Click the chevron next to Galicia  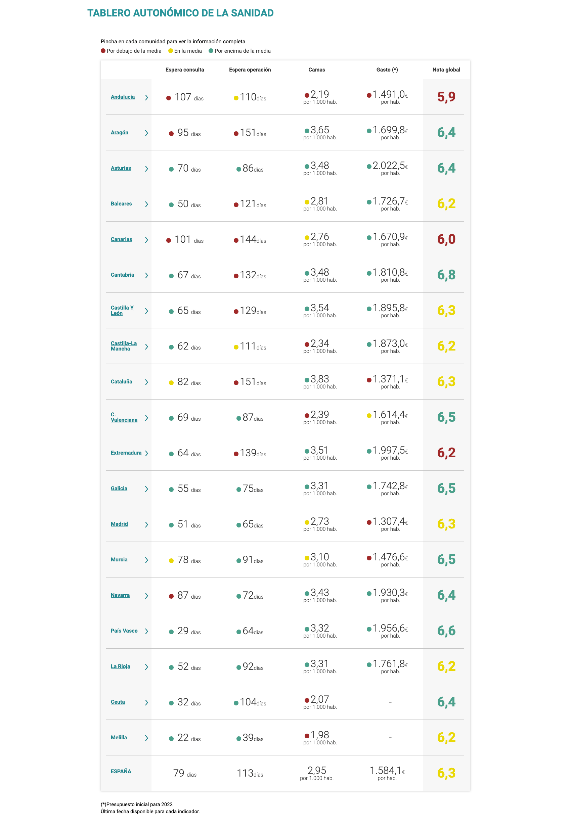146,489
